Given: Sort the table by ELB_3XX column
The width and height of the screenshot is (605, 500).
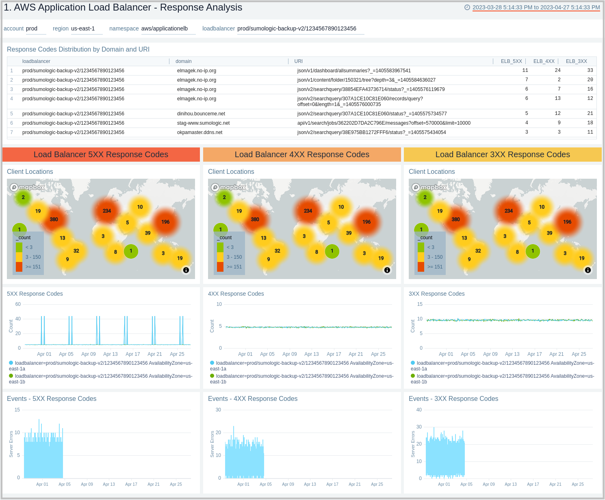Looking at the screenshot, I should tap(576, 61).
